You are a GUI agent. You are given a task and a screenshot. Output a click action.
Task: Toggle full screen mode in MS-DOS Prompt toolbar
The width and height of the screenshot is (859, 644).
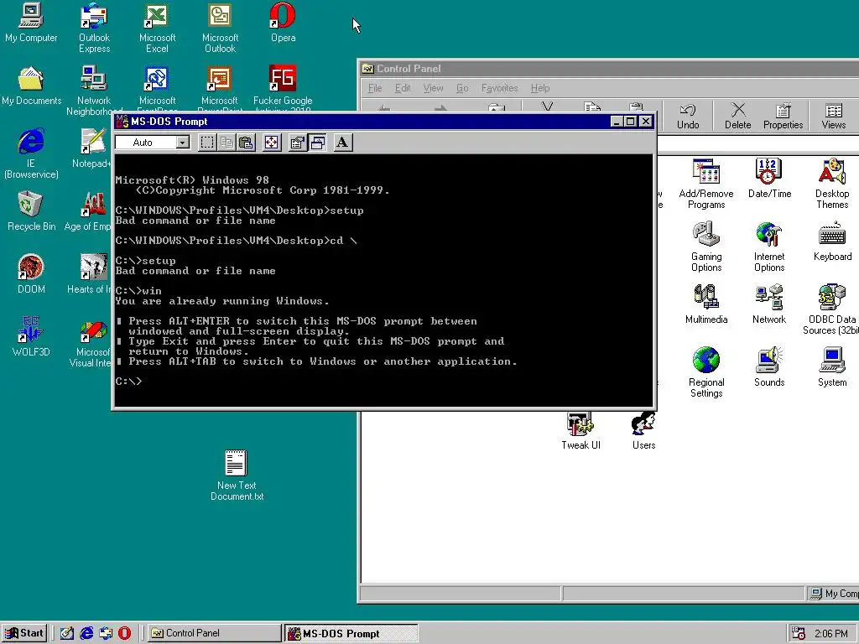coord(272,143)
